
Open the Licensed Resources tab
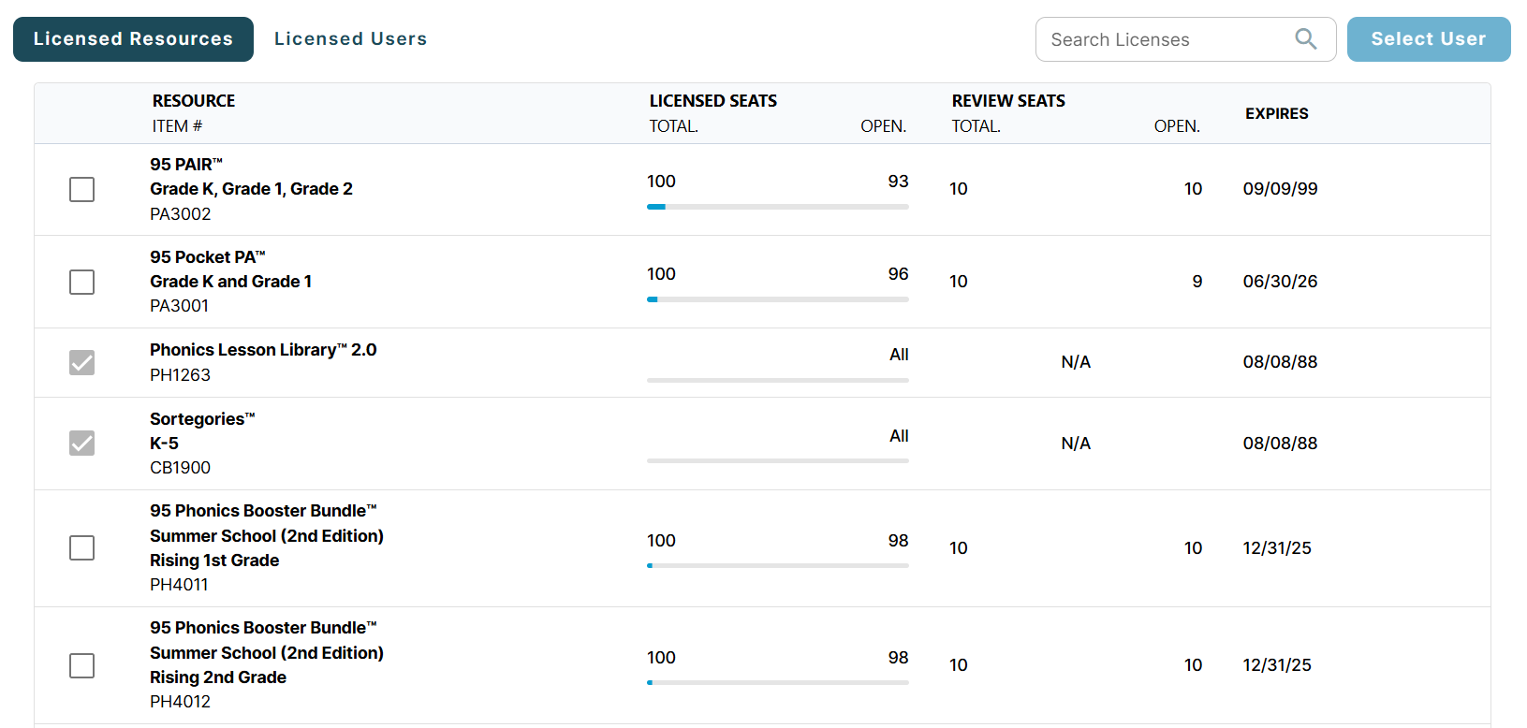pyautogui.click(x=133, y=39)
